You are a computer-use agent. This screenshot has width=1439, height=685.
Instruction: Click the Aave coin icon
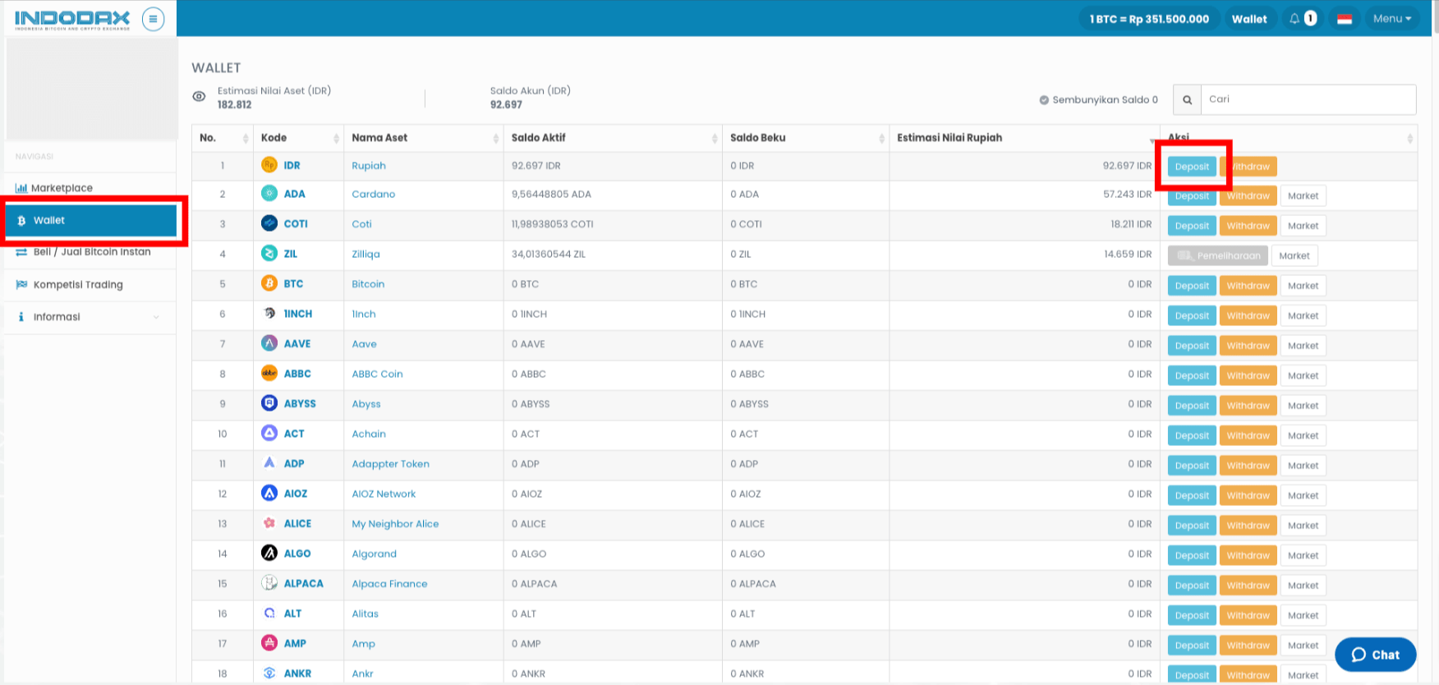pos(269,343)
